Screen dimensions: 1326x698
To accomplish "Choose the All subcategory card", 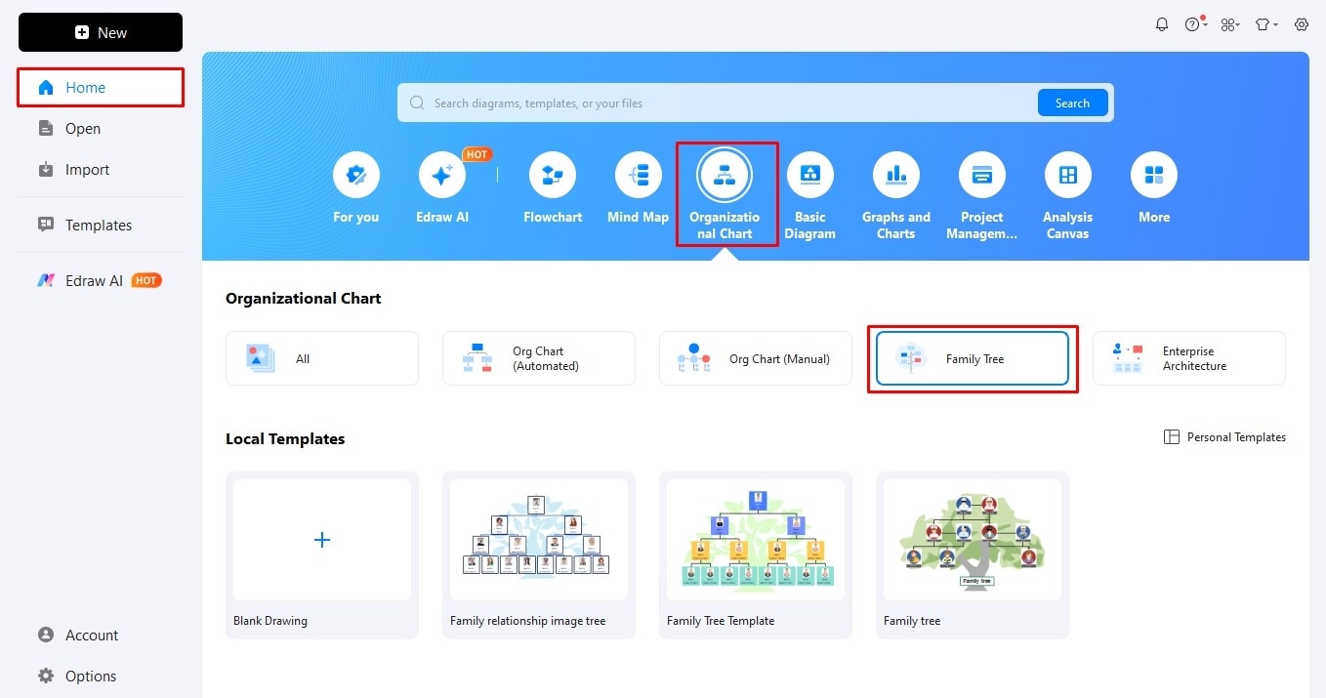I will click(322, 358).
